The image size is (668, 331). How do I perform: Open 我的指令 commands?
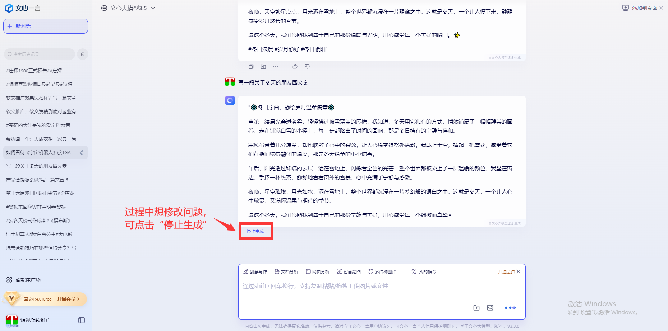pyautogui.click(x=424, y=271)
